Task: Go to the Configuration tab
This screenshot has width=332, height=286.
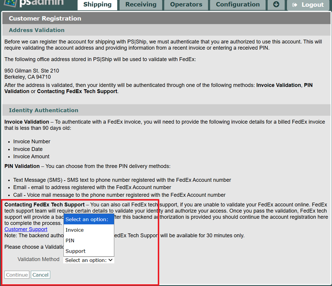Action: click(238, 5)
